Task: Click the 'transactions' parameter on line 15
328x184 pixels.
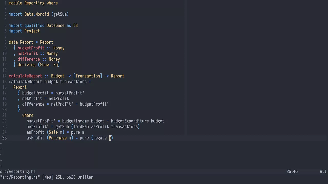Action: pyautogui.click(x=73, y=82)
